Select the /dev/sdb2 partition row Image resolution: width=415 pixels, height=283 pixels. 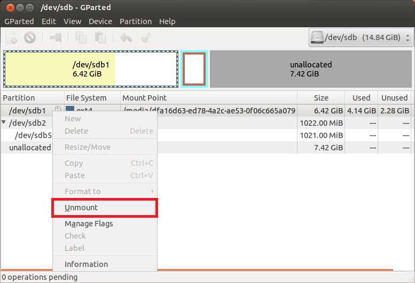coord(206,123)
